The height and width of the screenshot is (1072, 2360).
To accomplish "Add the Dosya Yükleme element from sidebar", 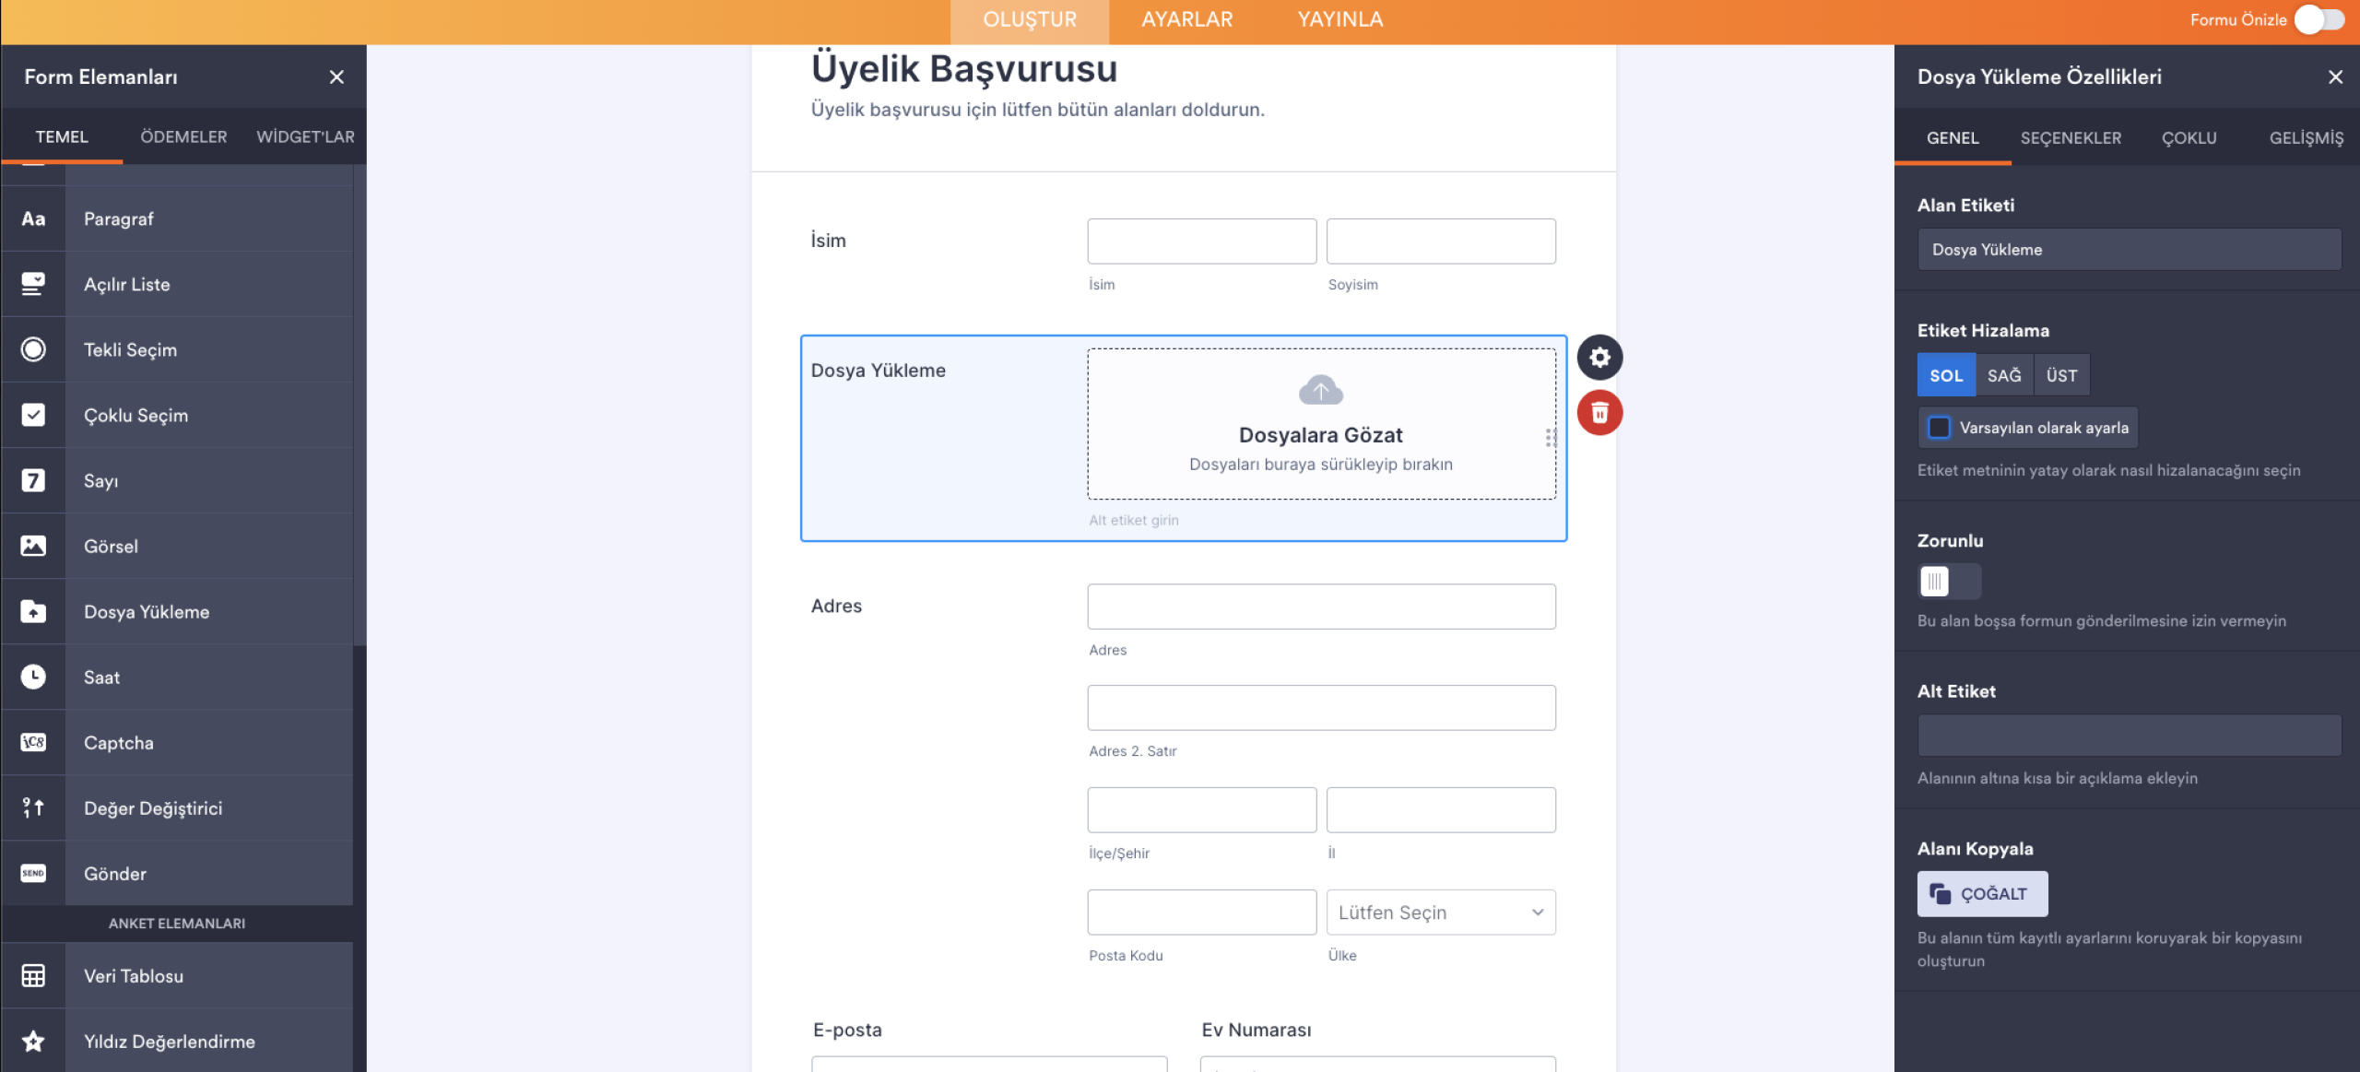I will coord(177,611).
